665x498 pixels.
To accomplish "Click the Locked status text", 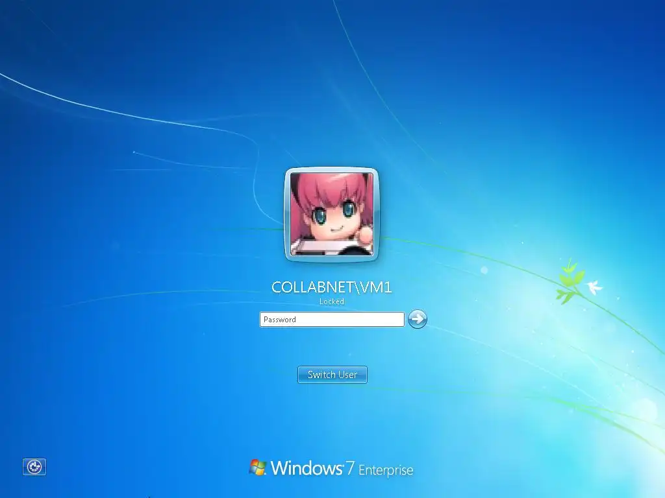I will click(x=332, y=302).
